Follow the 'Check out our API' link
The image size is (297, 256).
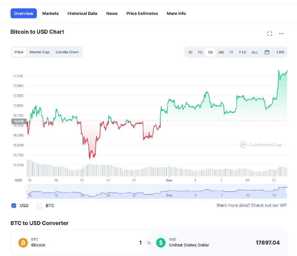(269, 205)
